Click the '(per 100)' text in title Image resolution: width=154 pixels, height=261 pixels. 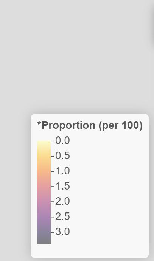121,125
